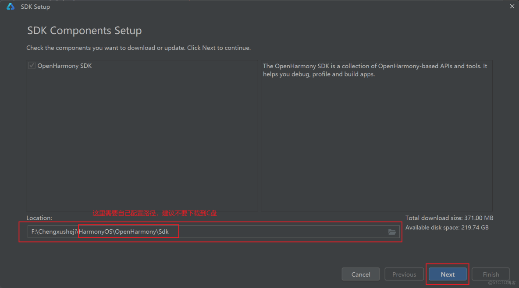Click the disabled Previous button
Viewport: 519px width, 288px height.
coord(404,274)
